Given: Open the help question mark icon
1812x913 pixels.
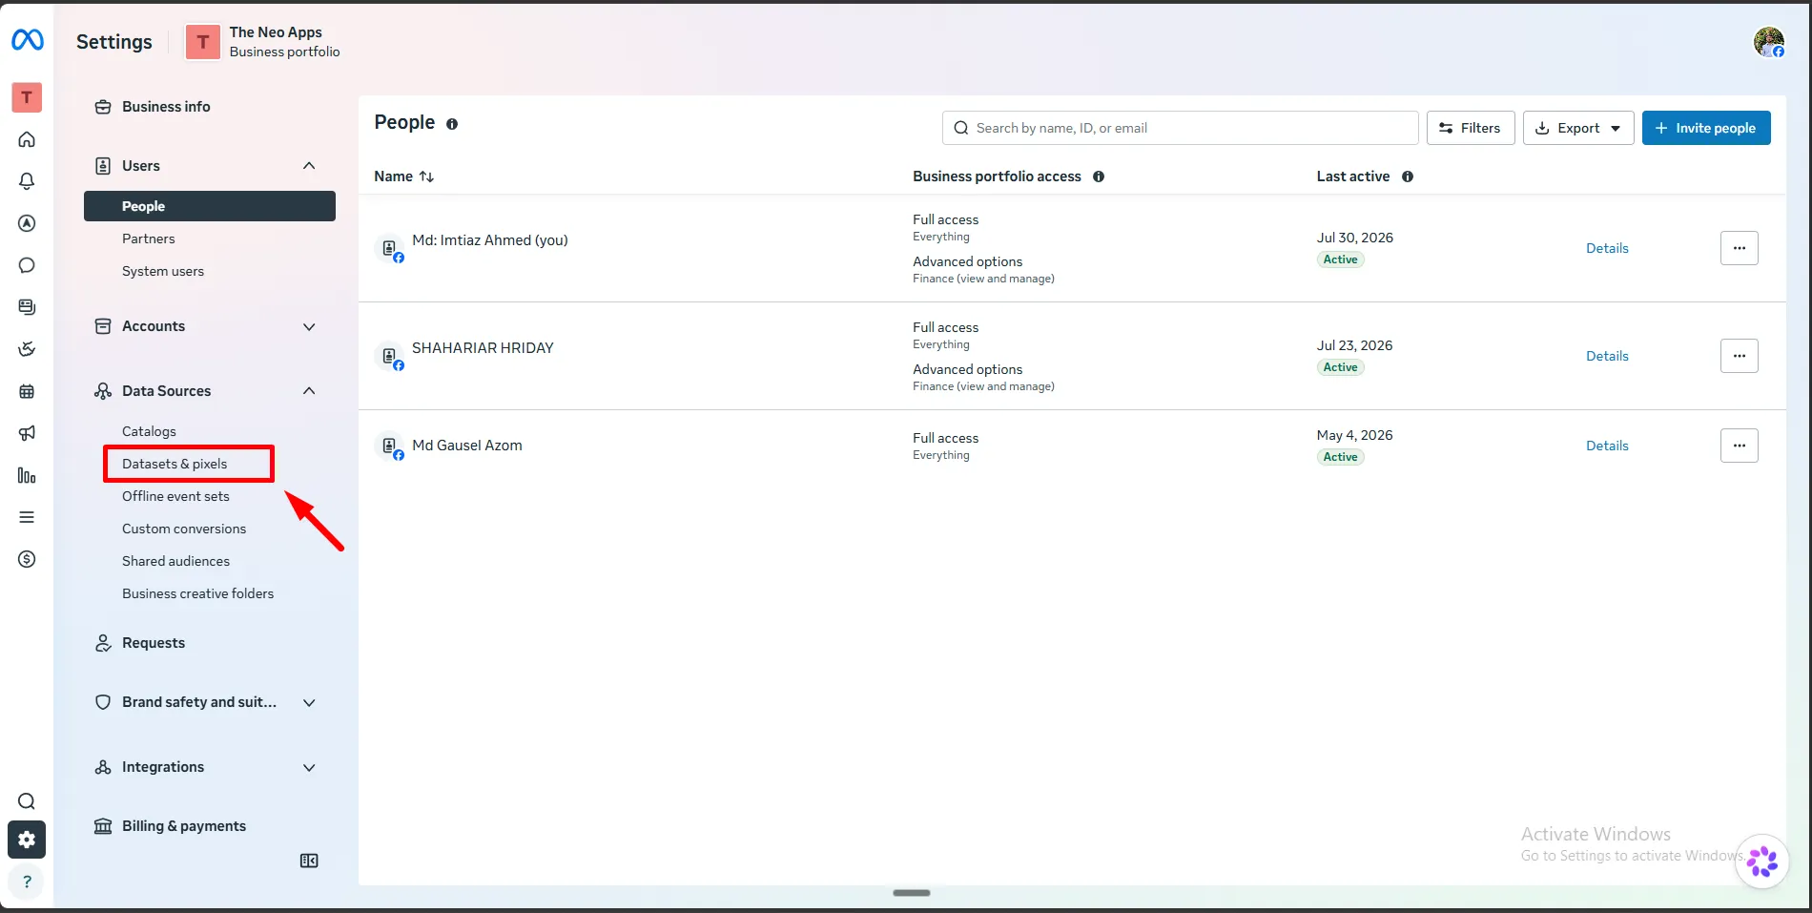Looking at the screenshot, I should [x=27, y=882].
